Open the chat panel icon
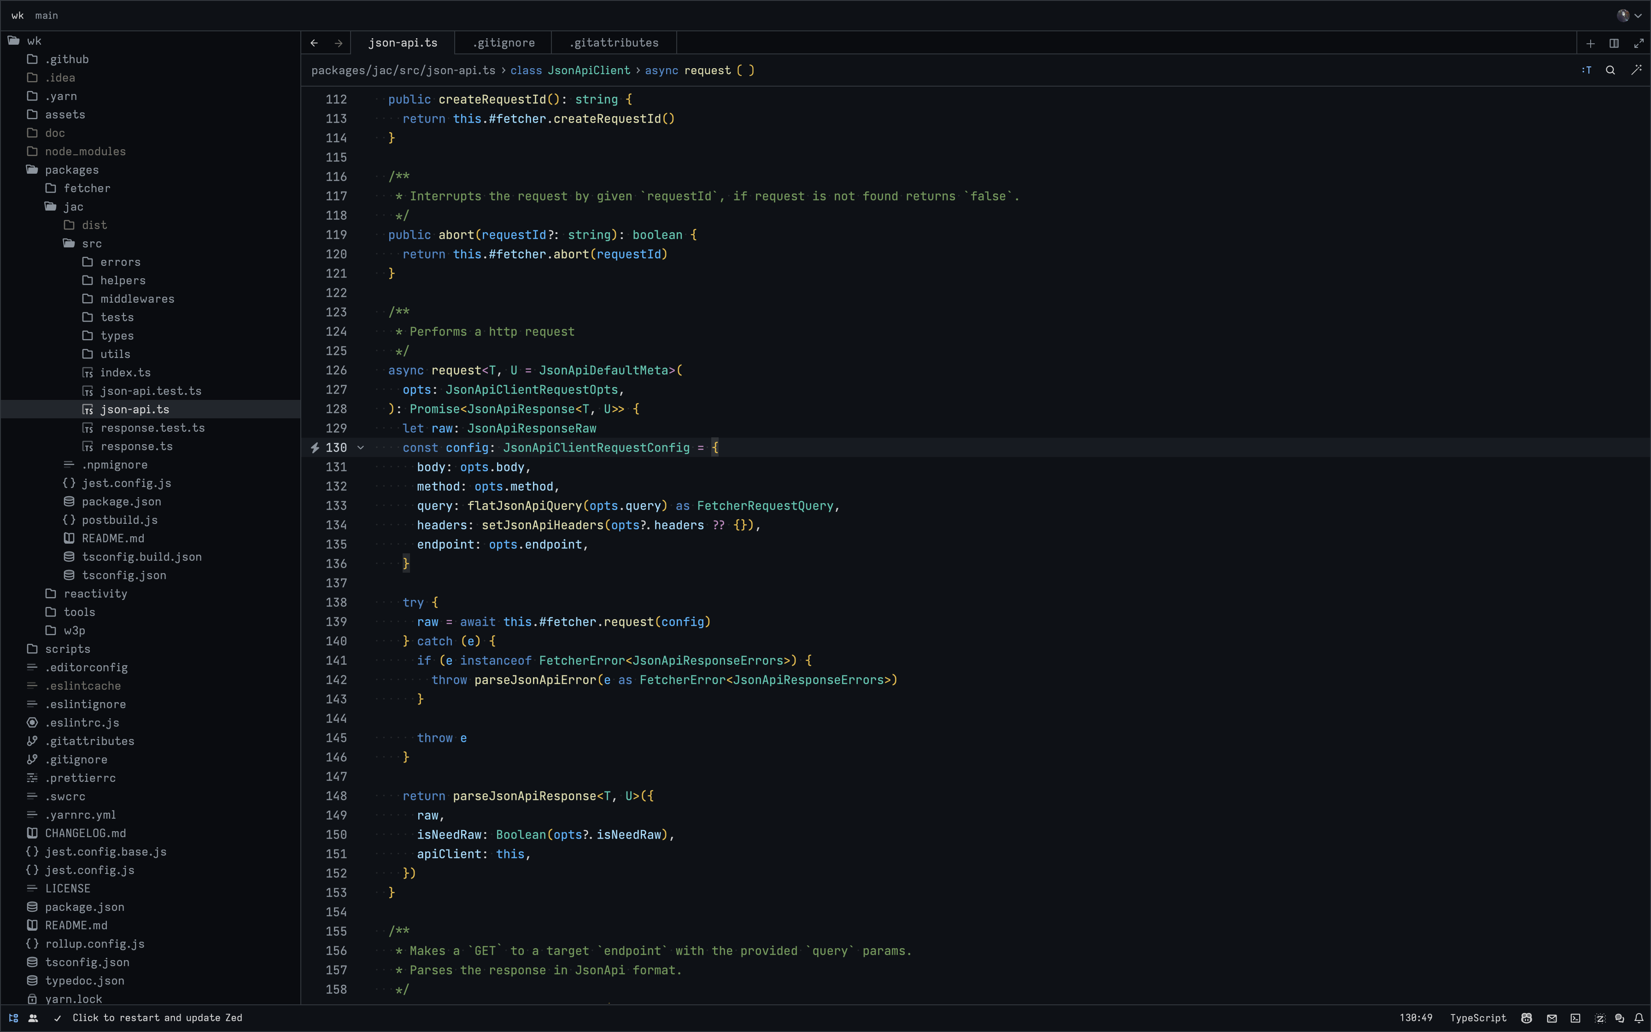Viewport: 1651px width, 1032px height. (1620, 1018)
